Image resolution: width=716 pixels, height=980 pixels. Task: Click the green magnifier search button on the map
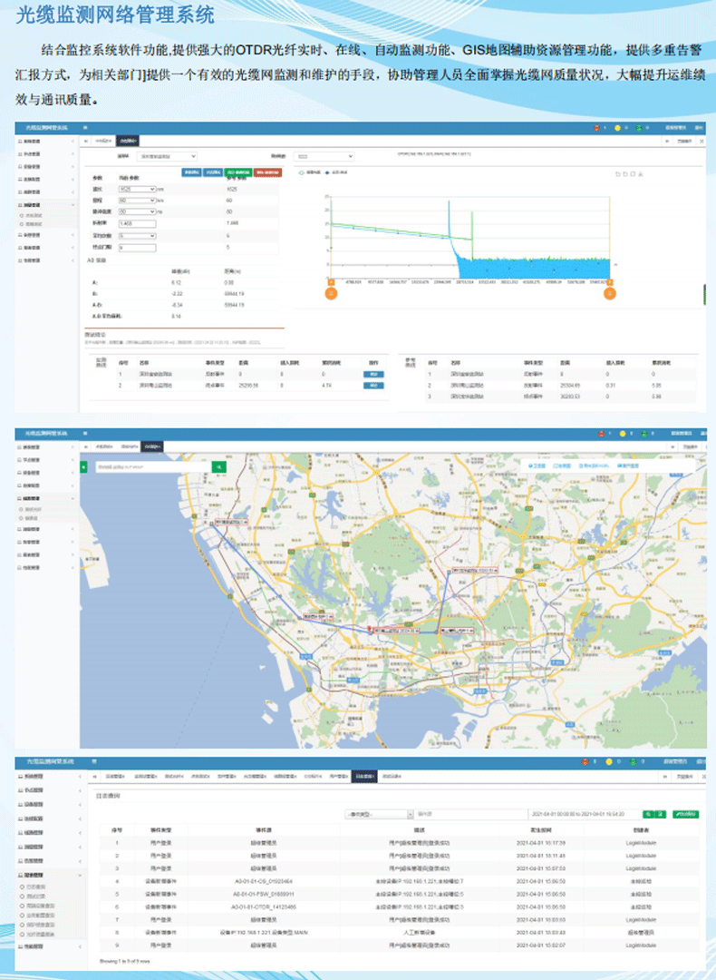(x=219, y=467)
